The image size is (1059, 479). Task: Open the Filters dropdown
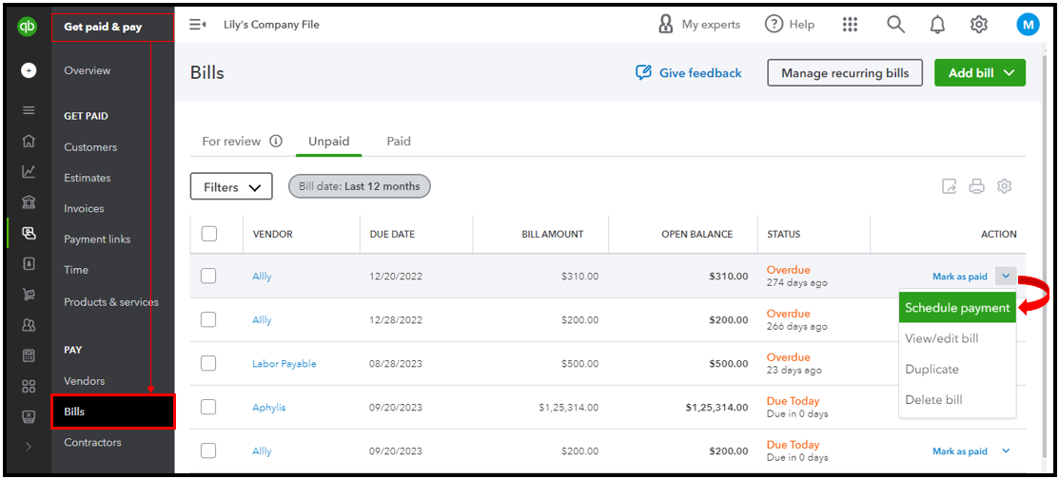[231, 187]
